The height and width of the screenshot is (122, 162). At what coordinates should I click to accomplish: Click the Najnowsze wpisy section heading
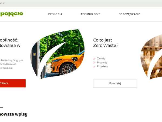tap(13, 114)
